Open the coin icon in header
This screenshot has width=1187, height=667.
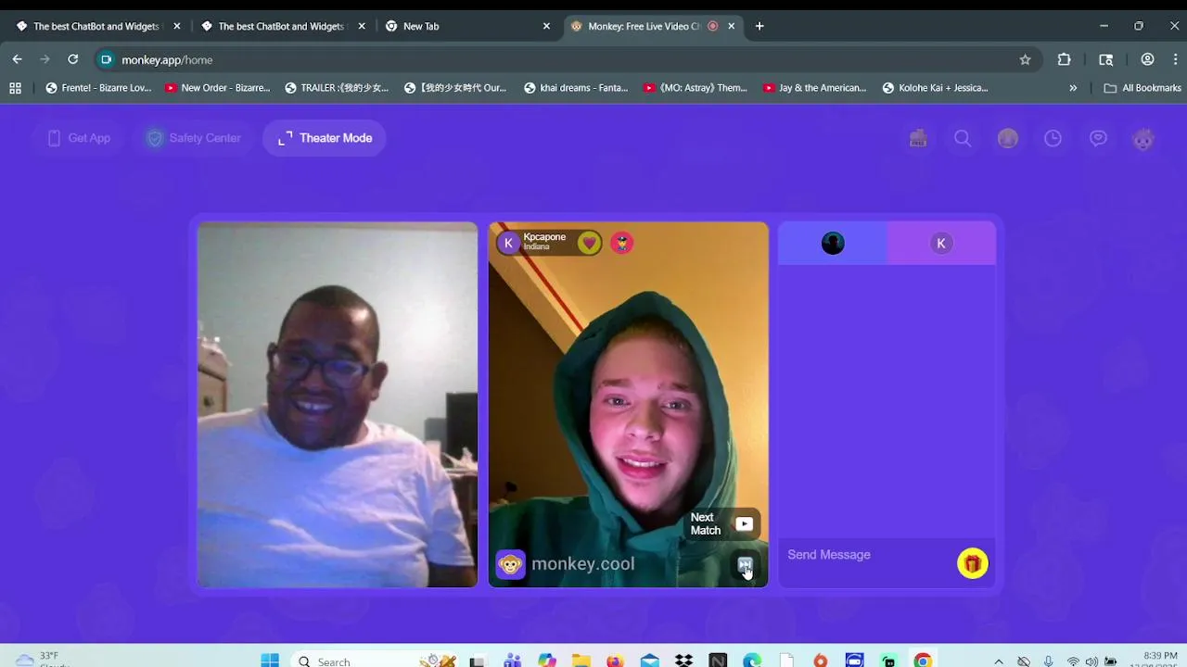click(1008, 138)
